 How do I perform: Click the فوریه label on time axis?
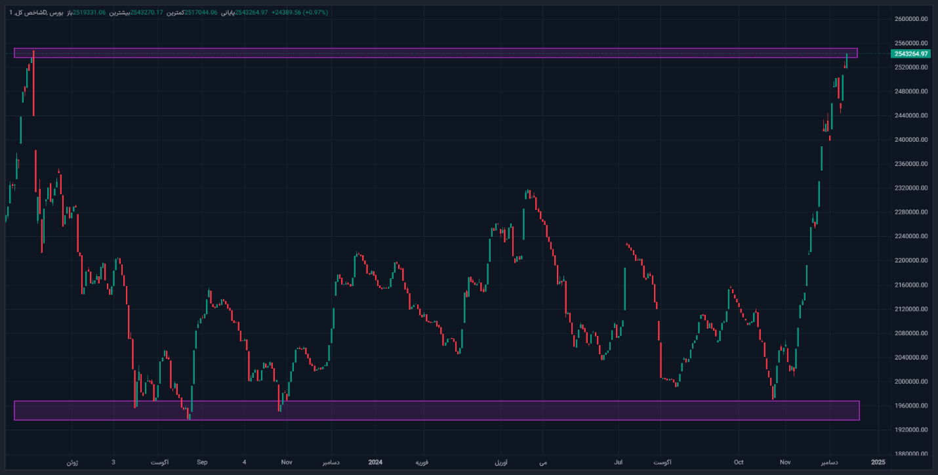pos(422,463)
